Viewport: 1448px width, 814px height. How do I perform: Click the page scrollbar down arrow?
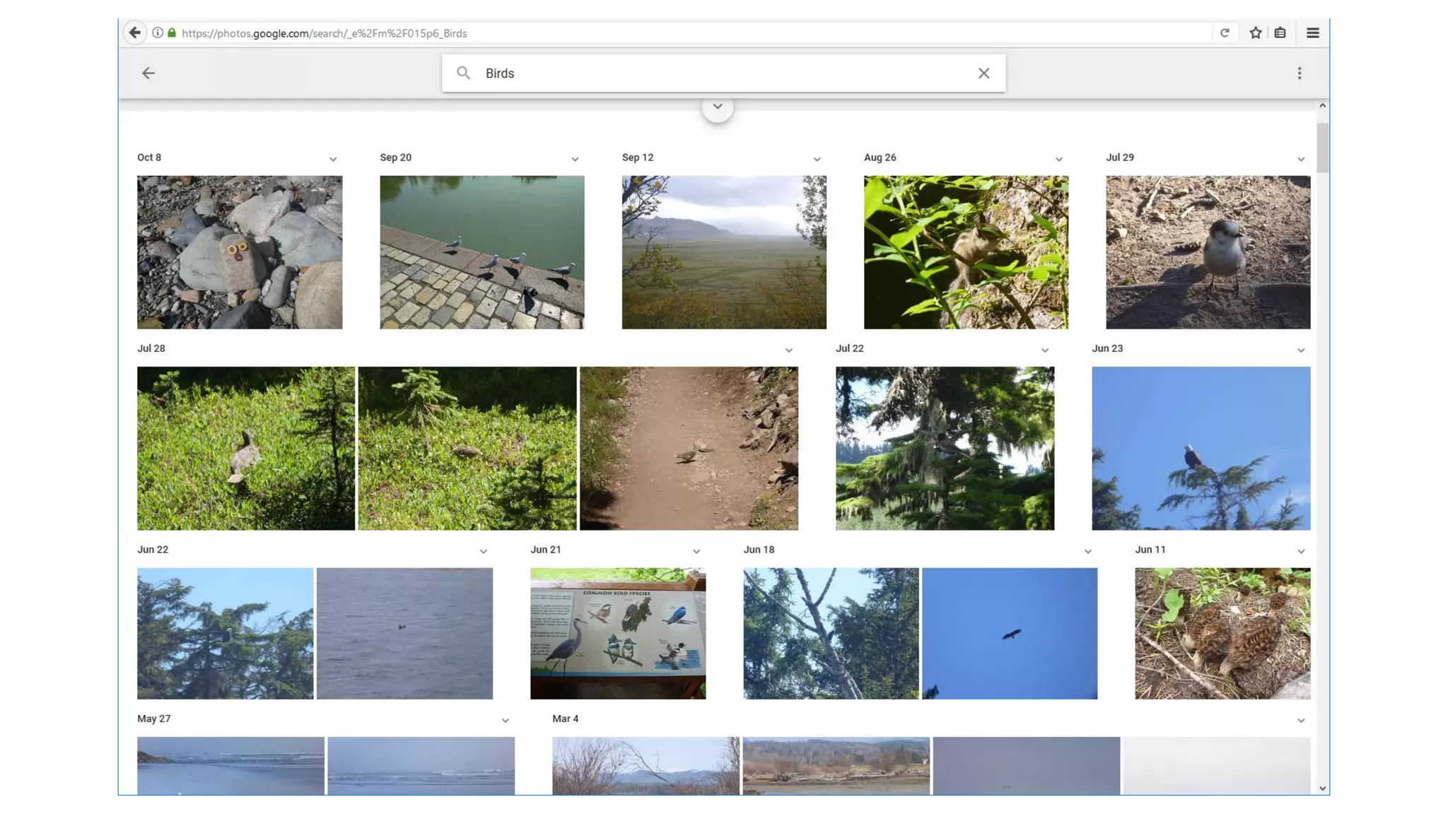[1322, 788]
